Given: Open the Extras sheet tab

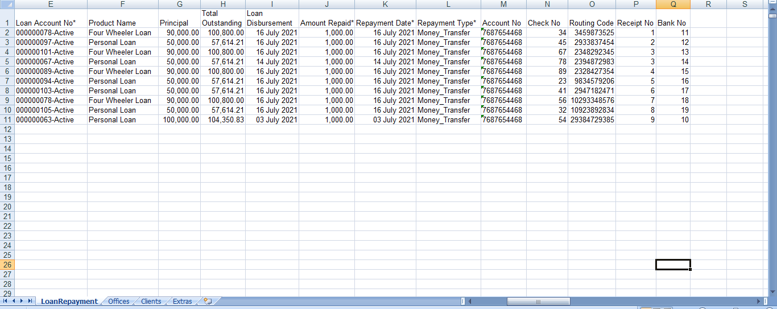Looking at the screenshot, I should point(182,302).
